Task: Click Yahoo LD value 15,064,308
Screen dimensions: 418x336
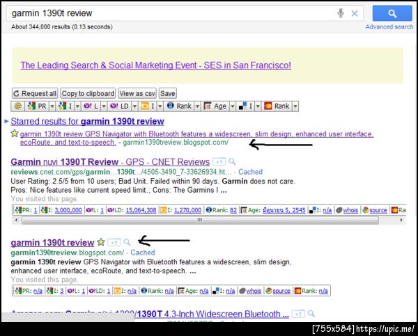Action: [141, 210]
